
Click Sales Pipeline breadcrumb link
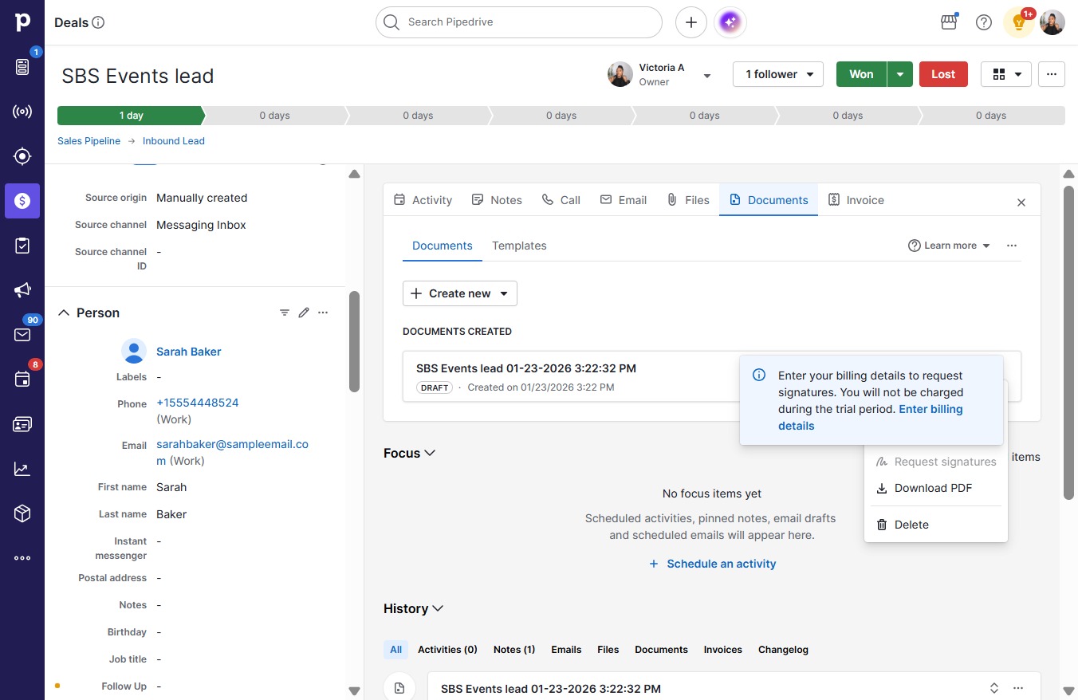pyautogui.click(x=89, y=141)
